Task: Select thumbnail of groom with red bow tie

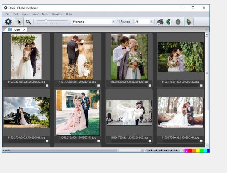Action: [129, 57]
